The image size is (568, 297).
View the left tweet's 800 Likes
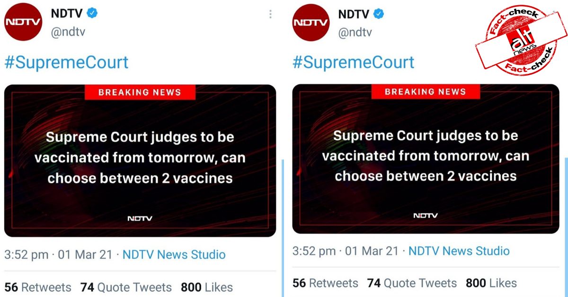click(207, 287)
